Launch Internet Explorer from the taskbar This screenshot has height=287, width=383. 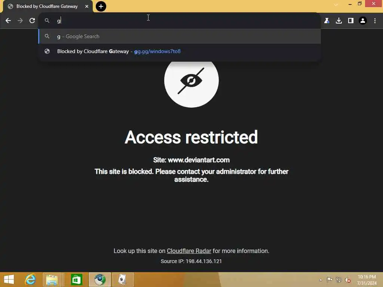pyautogui.click(x=31, y=280)
